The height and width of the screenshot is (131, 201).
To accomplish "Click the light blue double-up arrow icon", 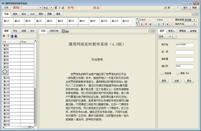I will point(159,24).
